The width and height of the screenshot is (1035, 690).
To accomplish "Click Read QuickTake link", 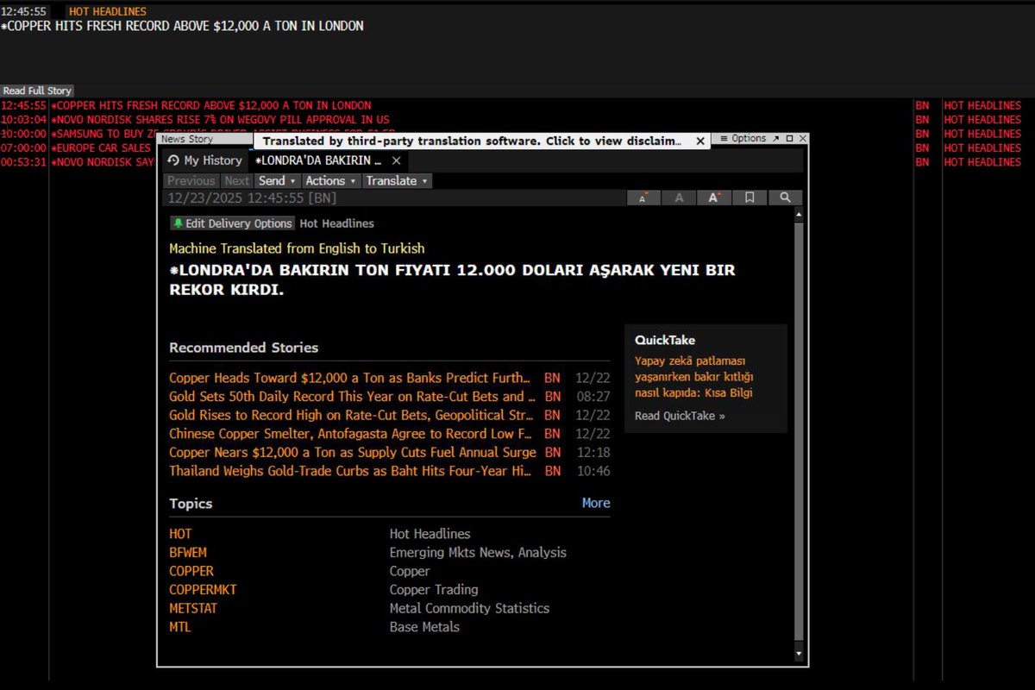I will tap(680, 416).
